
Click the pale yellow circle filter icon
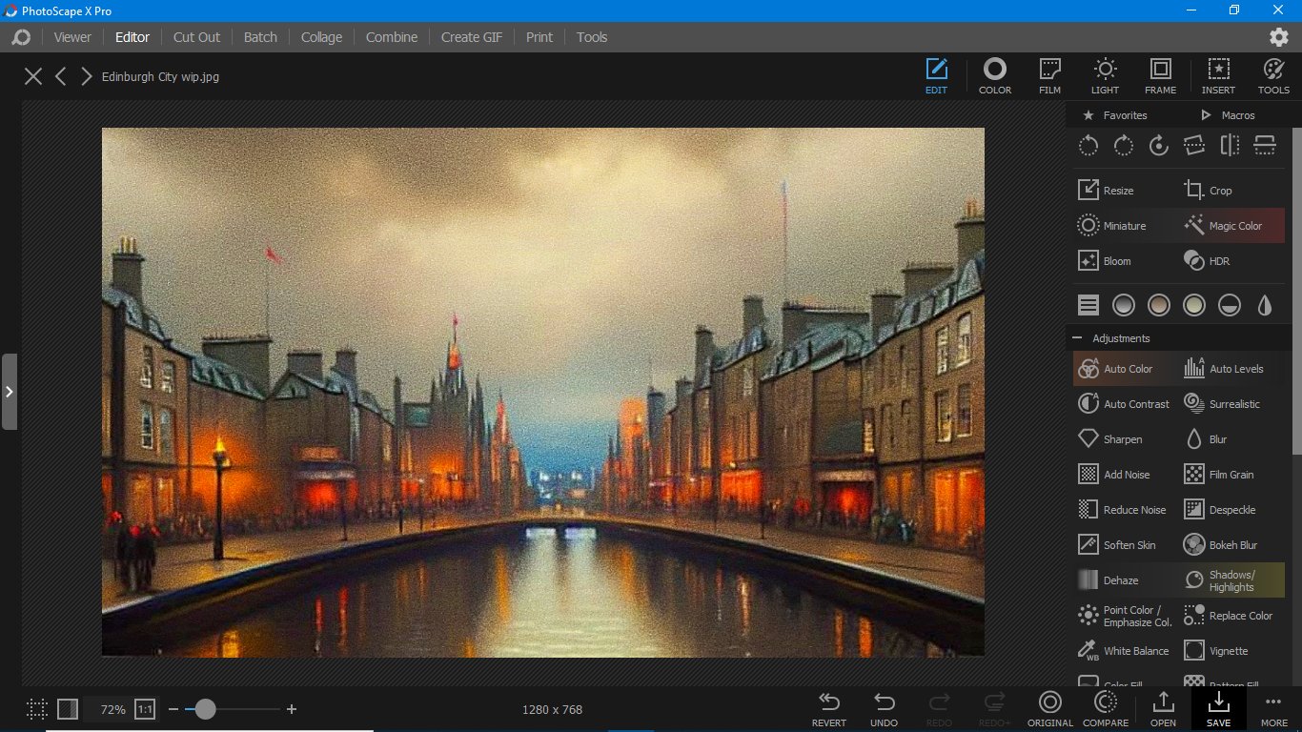point(1194,305)
